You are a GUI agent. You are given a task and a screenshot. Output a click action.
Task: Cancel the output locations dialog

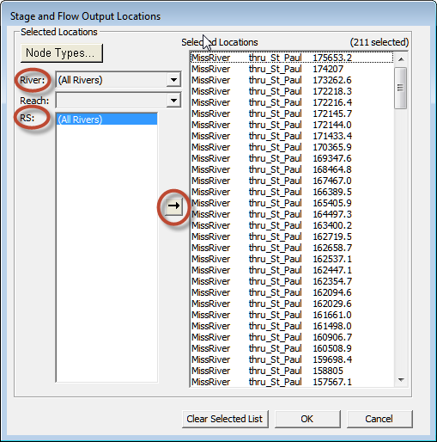(379, 419)
